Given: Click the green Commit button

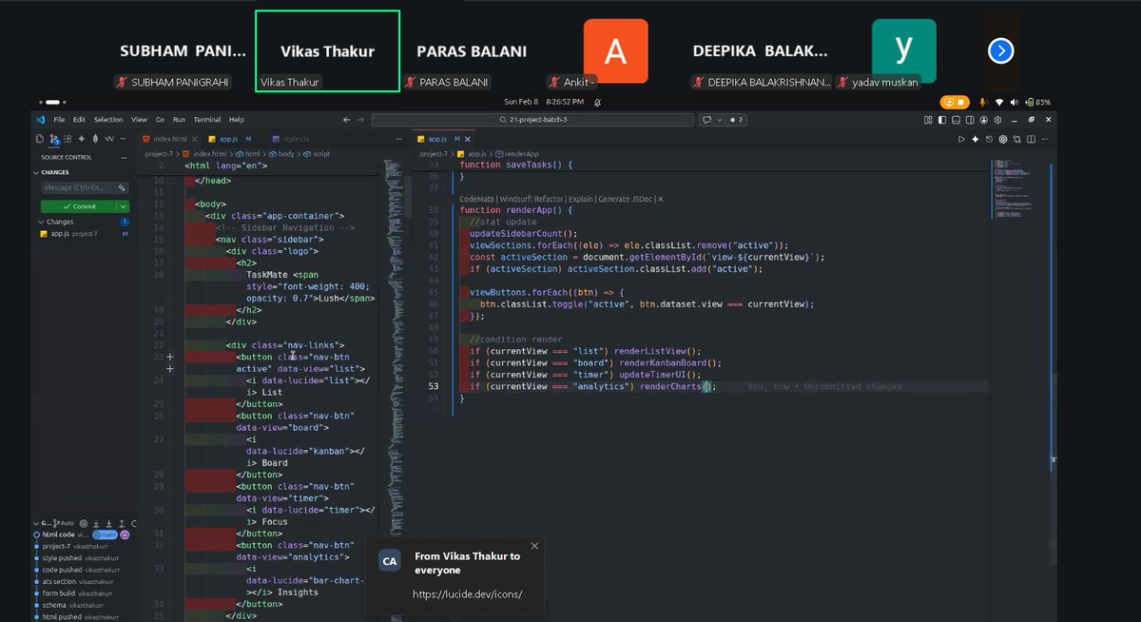Looking at the screenshot, I should [x=80, y=206].
